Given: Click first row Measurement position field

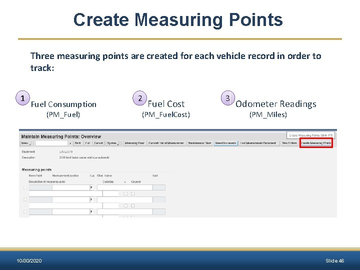Looking at the screenshot, I should pyautogui.click(x=70, y=187).
